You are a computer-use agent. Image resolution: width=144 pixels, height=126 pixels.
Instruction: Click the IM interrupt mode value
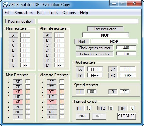132,108
